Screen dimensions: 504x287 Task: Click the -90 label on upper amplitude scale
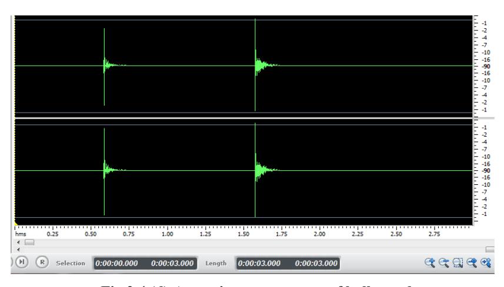pos(486,66)
